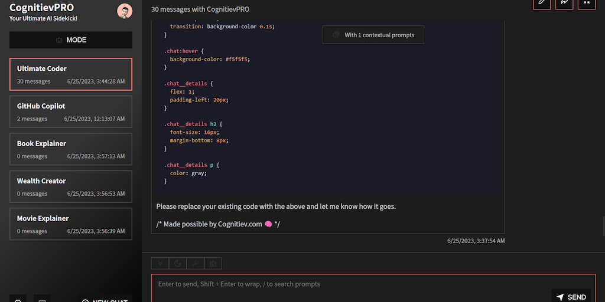Image resolution: width=605 pixels, height=302 pixels.
Task: Select the Movie Explainer chat
Action: (71, 224)
